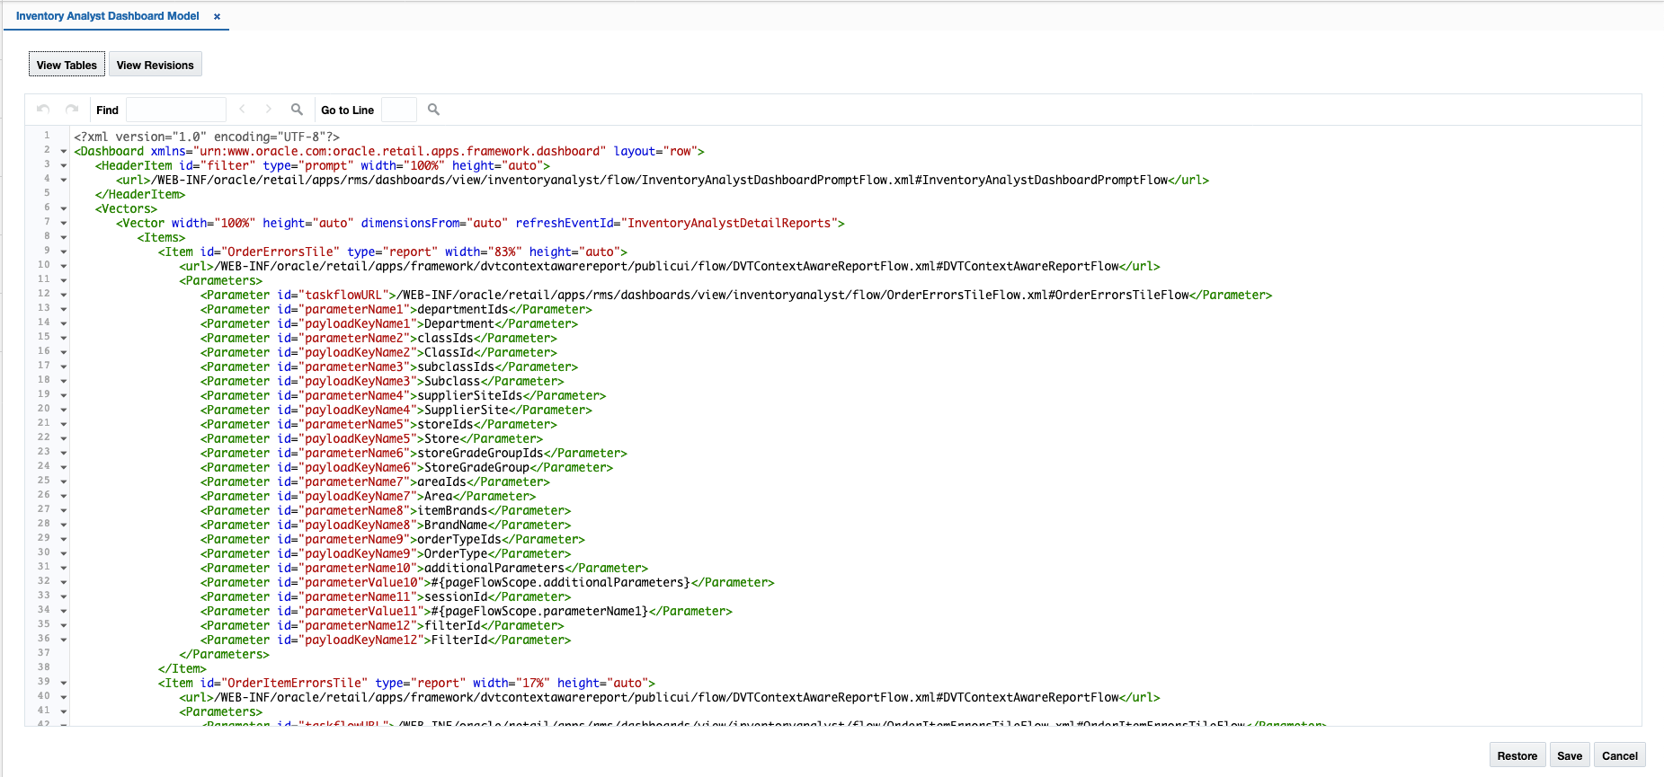
Task: Click the subclassIds parameter value
Action: click(456, 366)
